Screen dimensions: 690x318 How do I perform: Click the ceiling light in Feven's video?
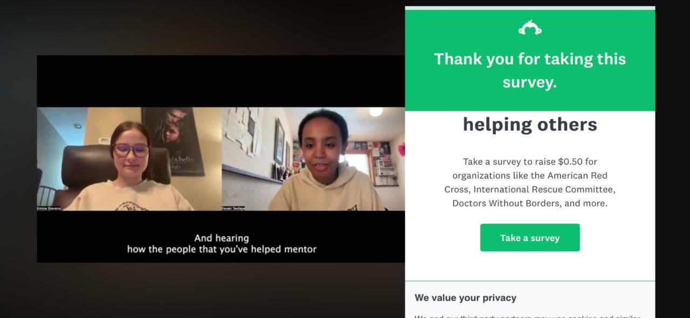[376, 111]
